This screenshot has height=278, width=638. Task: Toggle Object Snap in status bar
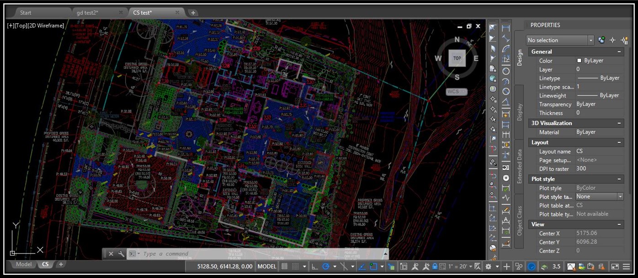coord(373,267)
